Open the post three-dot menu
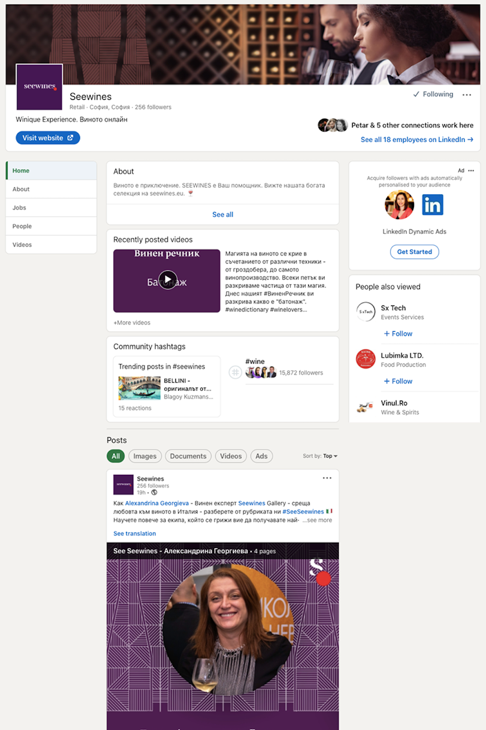The image size is (486, 730). [327, 478]
